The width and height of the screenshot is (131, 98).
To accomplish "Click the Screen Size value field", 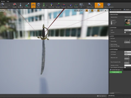I will coord(127,42).
